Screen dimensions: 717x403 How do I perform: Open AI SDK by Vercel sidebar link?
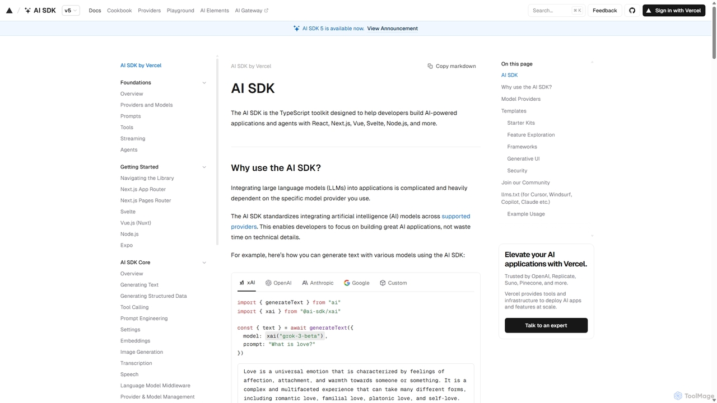[x=141, y=65]
